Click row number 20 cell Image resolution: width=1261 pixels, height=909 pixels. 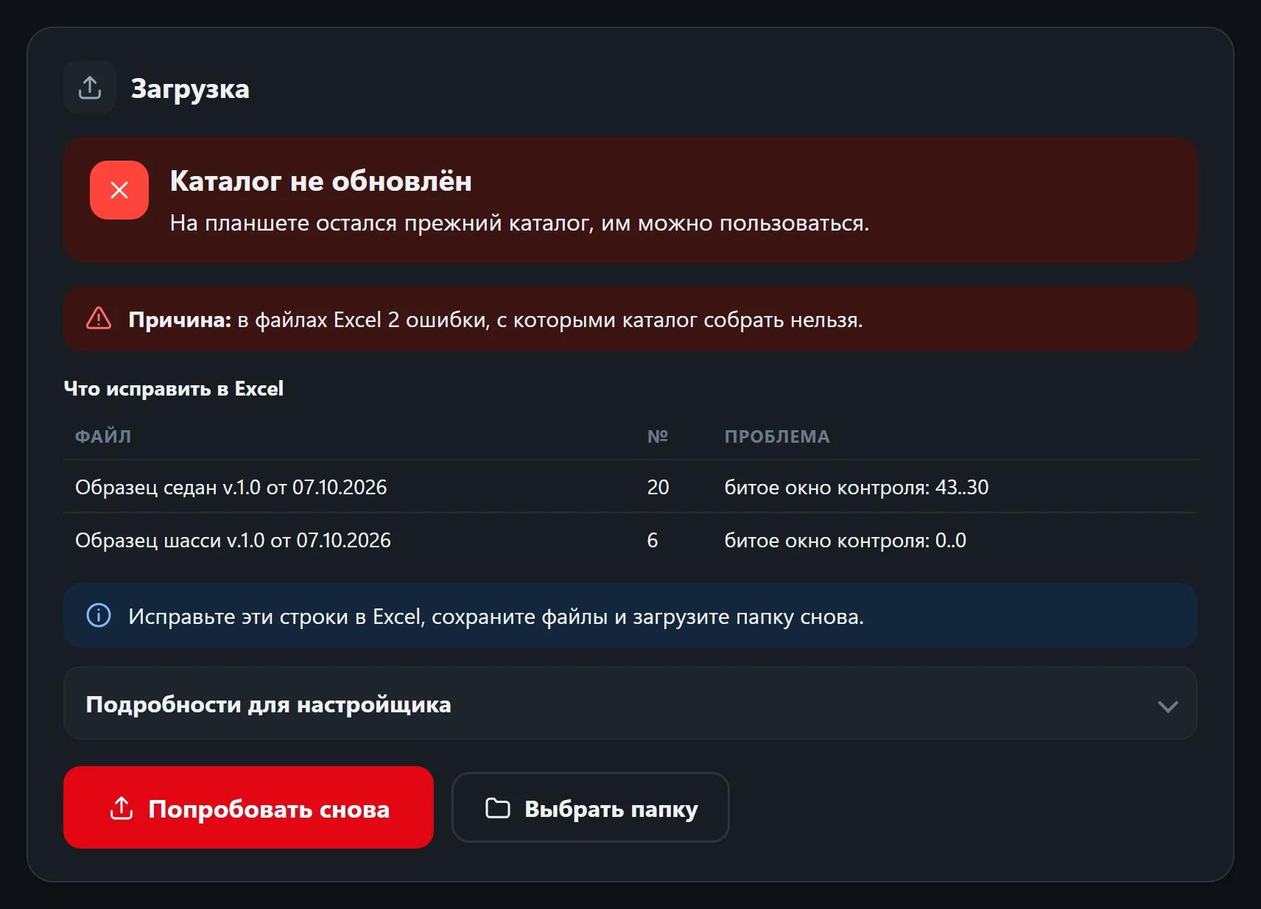pyautogui.click(x=658, y=487)
